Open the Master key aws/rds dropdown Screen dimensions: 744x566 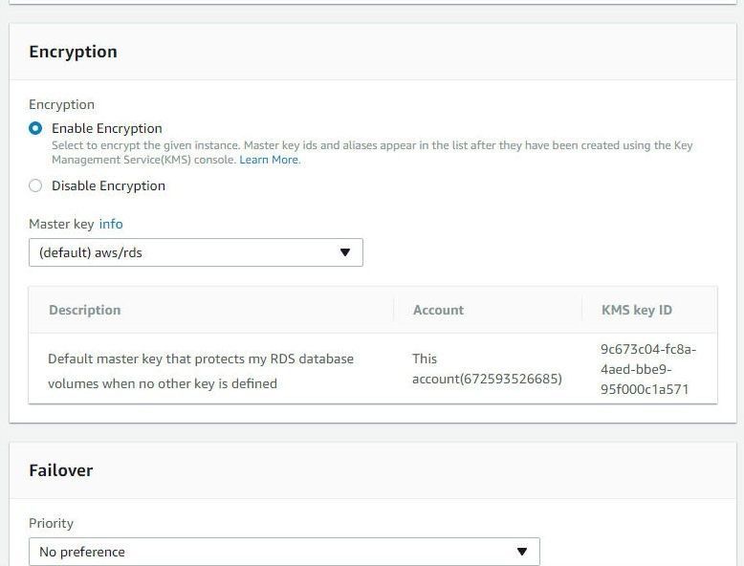[196, 252]
